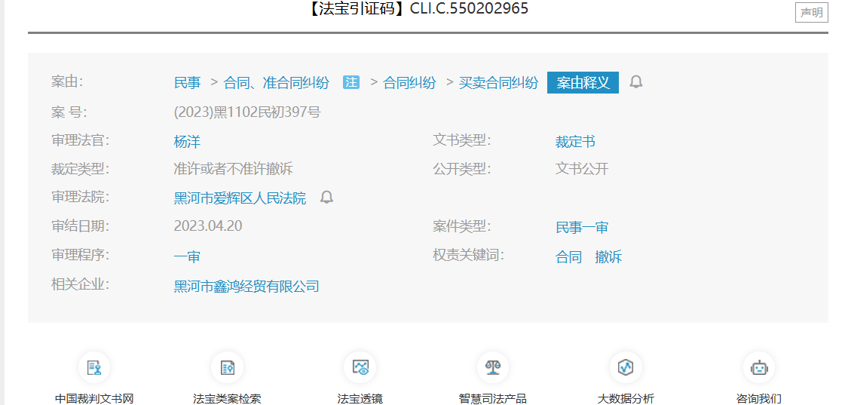Open the 黑河市爱辉区人民法院 court link

click(240, 198)
